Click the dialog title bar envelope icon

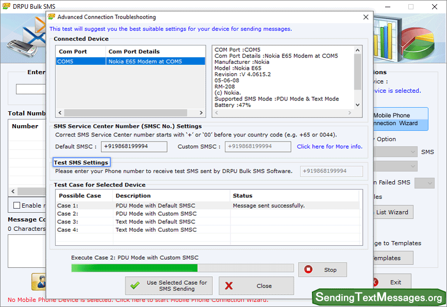coord(52,17)
